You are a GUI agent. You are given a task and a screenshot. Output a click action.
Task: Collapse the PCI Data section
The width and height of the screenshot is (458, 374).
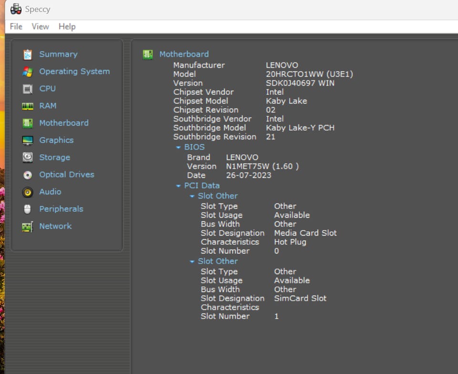[178, 186]
